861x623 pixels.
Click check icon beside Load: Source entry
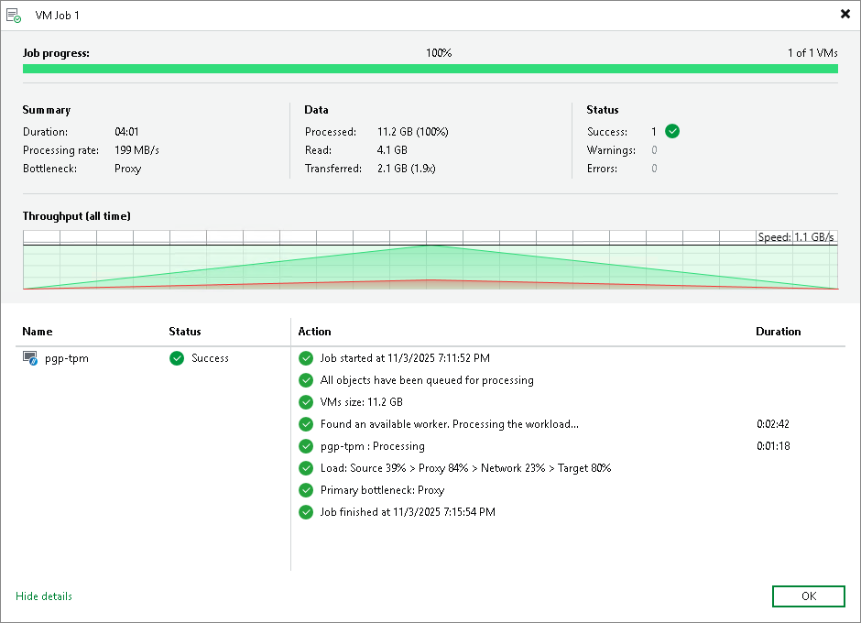click(306, 468)
